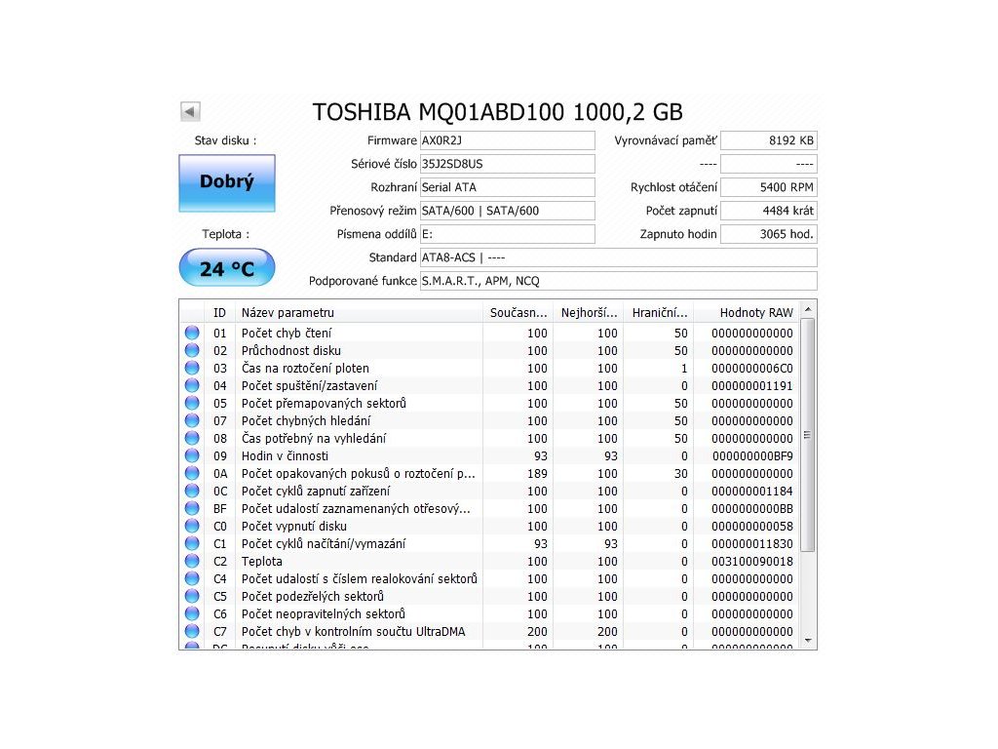998x749 pixels.
Task: Select the row Počet chybných hledání
Action: click(489, 421)
